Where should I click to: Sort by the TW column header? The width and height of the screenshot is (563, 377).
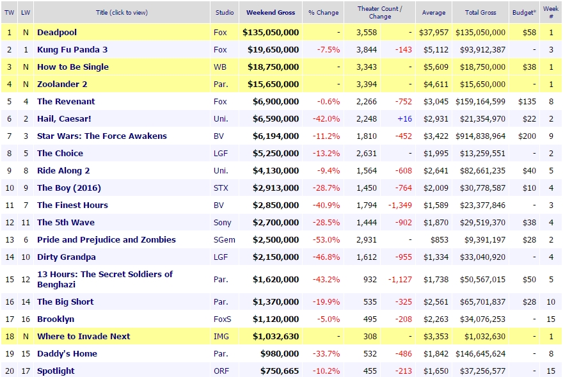(x=10, y=13)
